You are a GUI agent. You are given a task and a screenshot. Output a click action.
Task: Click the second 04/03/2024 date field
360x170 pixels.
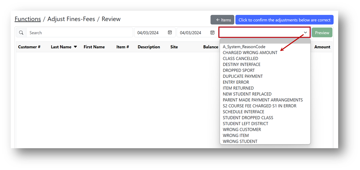tap(197, 33)
